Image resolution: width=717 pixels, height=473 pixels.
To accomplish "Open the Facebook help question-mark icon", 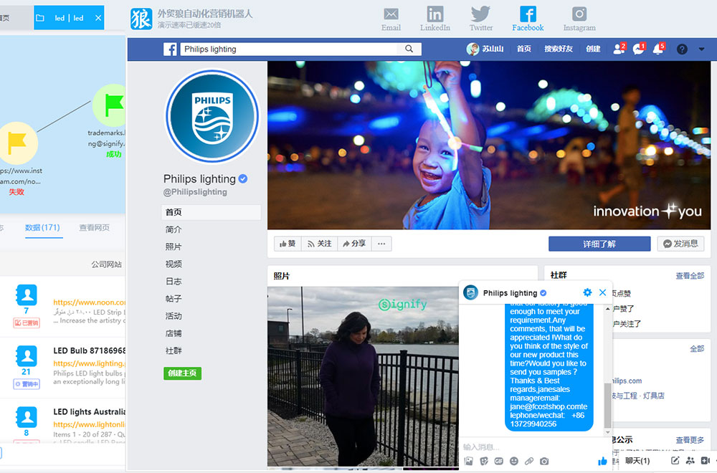I will (x=682, y=49).
